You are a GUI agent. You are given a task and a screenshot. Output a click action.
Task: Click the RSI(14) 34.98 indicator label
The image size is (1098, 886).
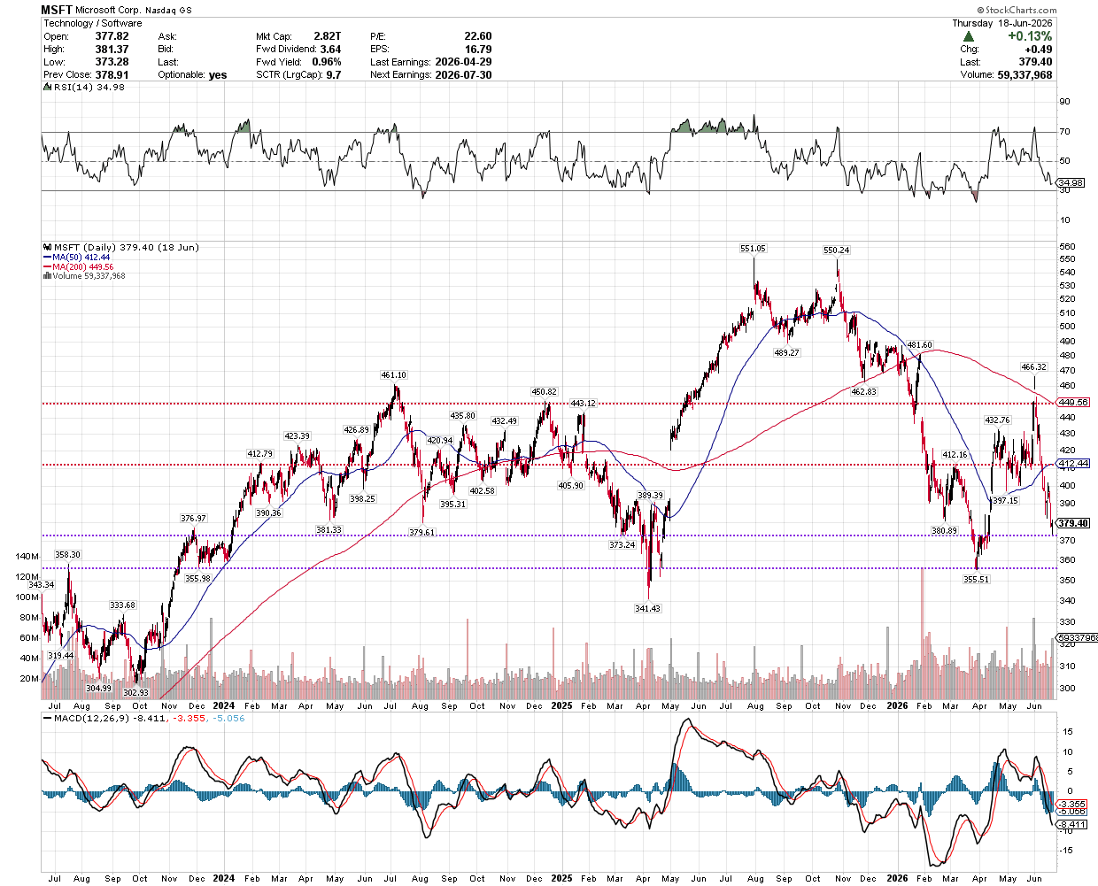pyautogui.click(x=84, y=87)
